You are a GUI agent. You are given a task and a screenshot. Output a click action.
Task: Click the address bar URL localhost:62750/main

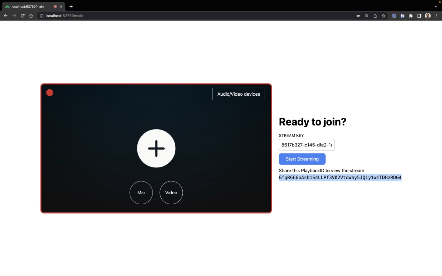point(64,16)
